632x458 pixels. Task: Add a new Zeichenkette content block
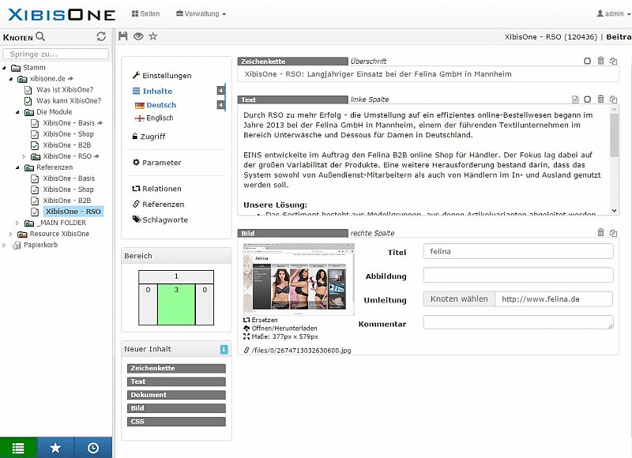176,368
